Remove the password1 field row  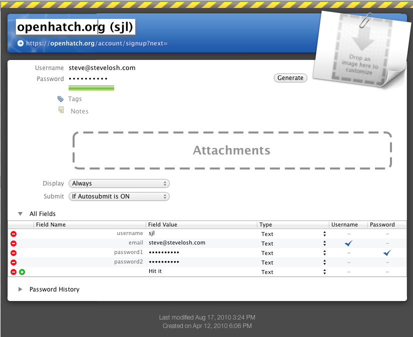[14, 253]
